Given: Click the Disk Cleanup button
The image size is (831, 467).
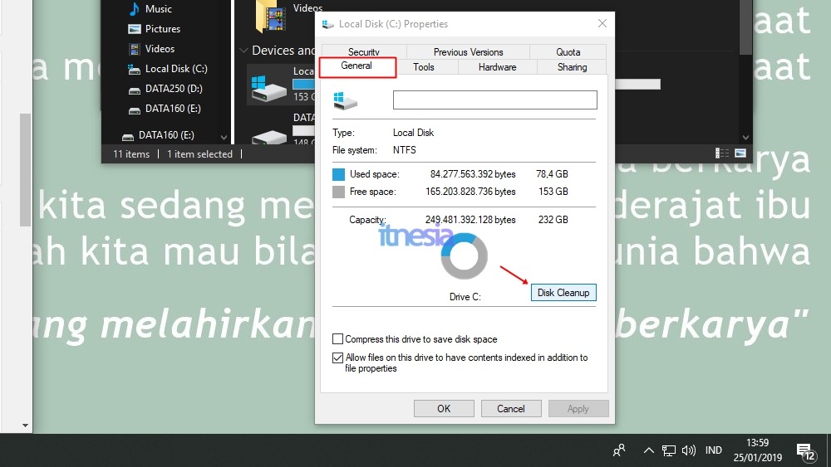Looking at the screenshot, I should pos(563,293).
